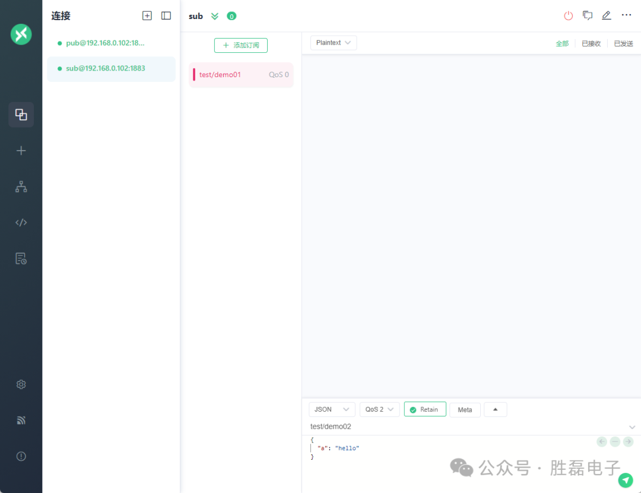641x493 pixels.
Task: Open the About info icon in sidebar
Action: coord(21,456)
